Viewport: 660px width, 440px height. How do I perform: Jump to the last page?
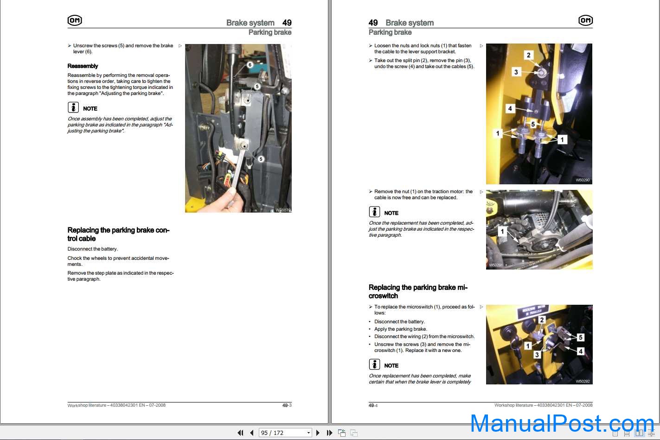[x=329, y=433]
